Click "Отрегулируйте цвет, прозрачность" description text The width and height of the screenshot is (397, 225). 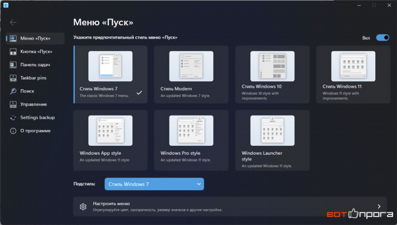[x=158, y=210]
